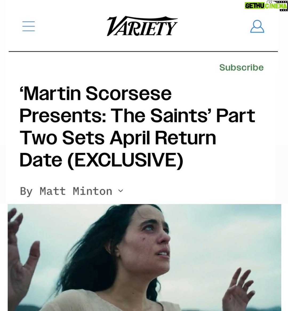
Task: Click the Gethu Cinema watermark logo
Action: (266, 5)
